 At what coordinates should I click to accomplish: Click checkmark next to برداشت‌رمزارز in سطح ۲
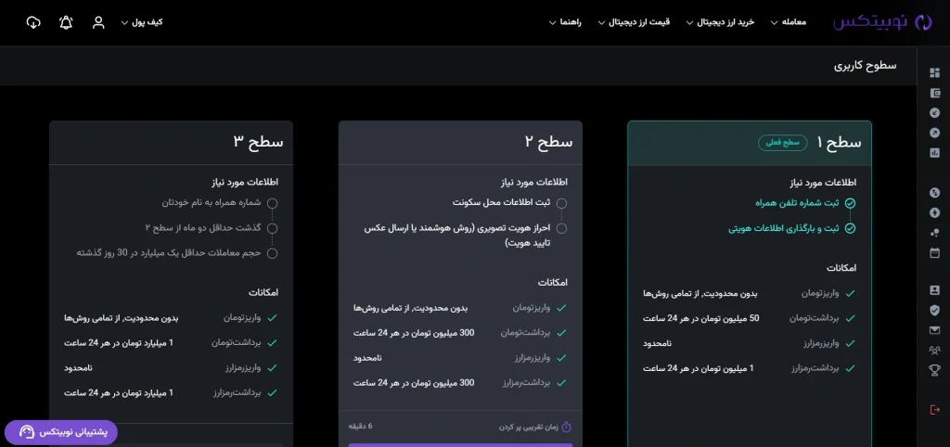tap(561, 383)
